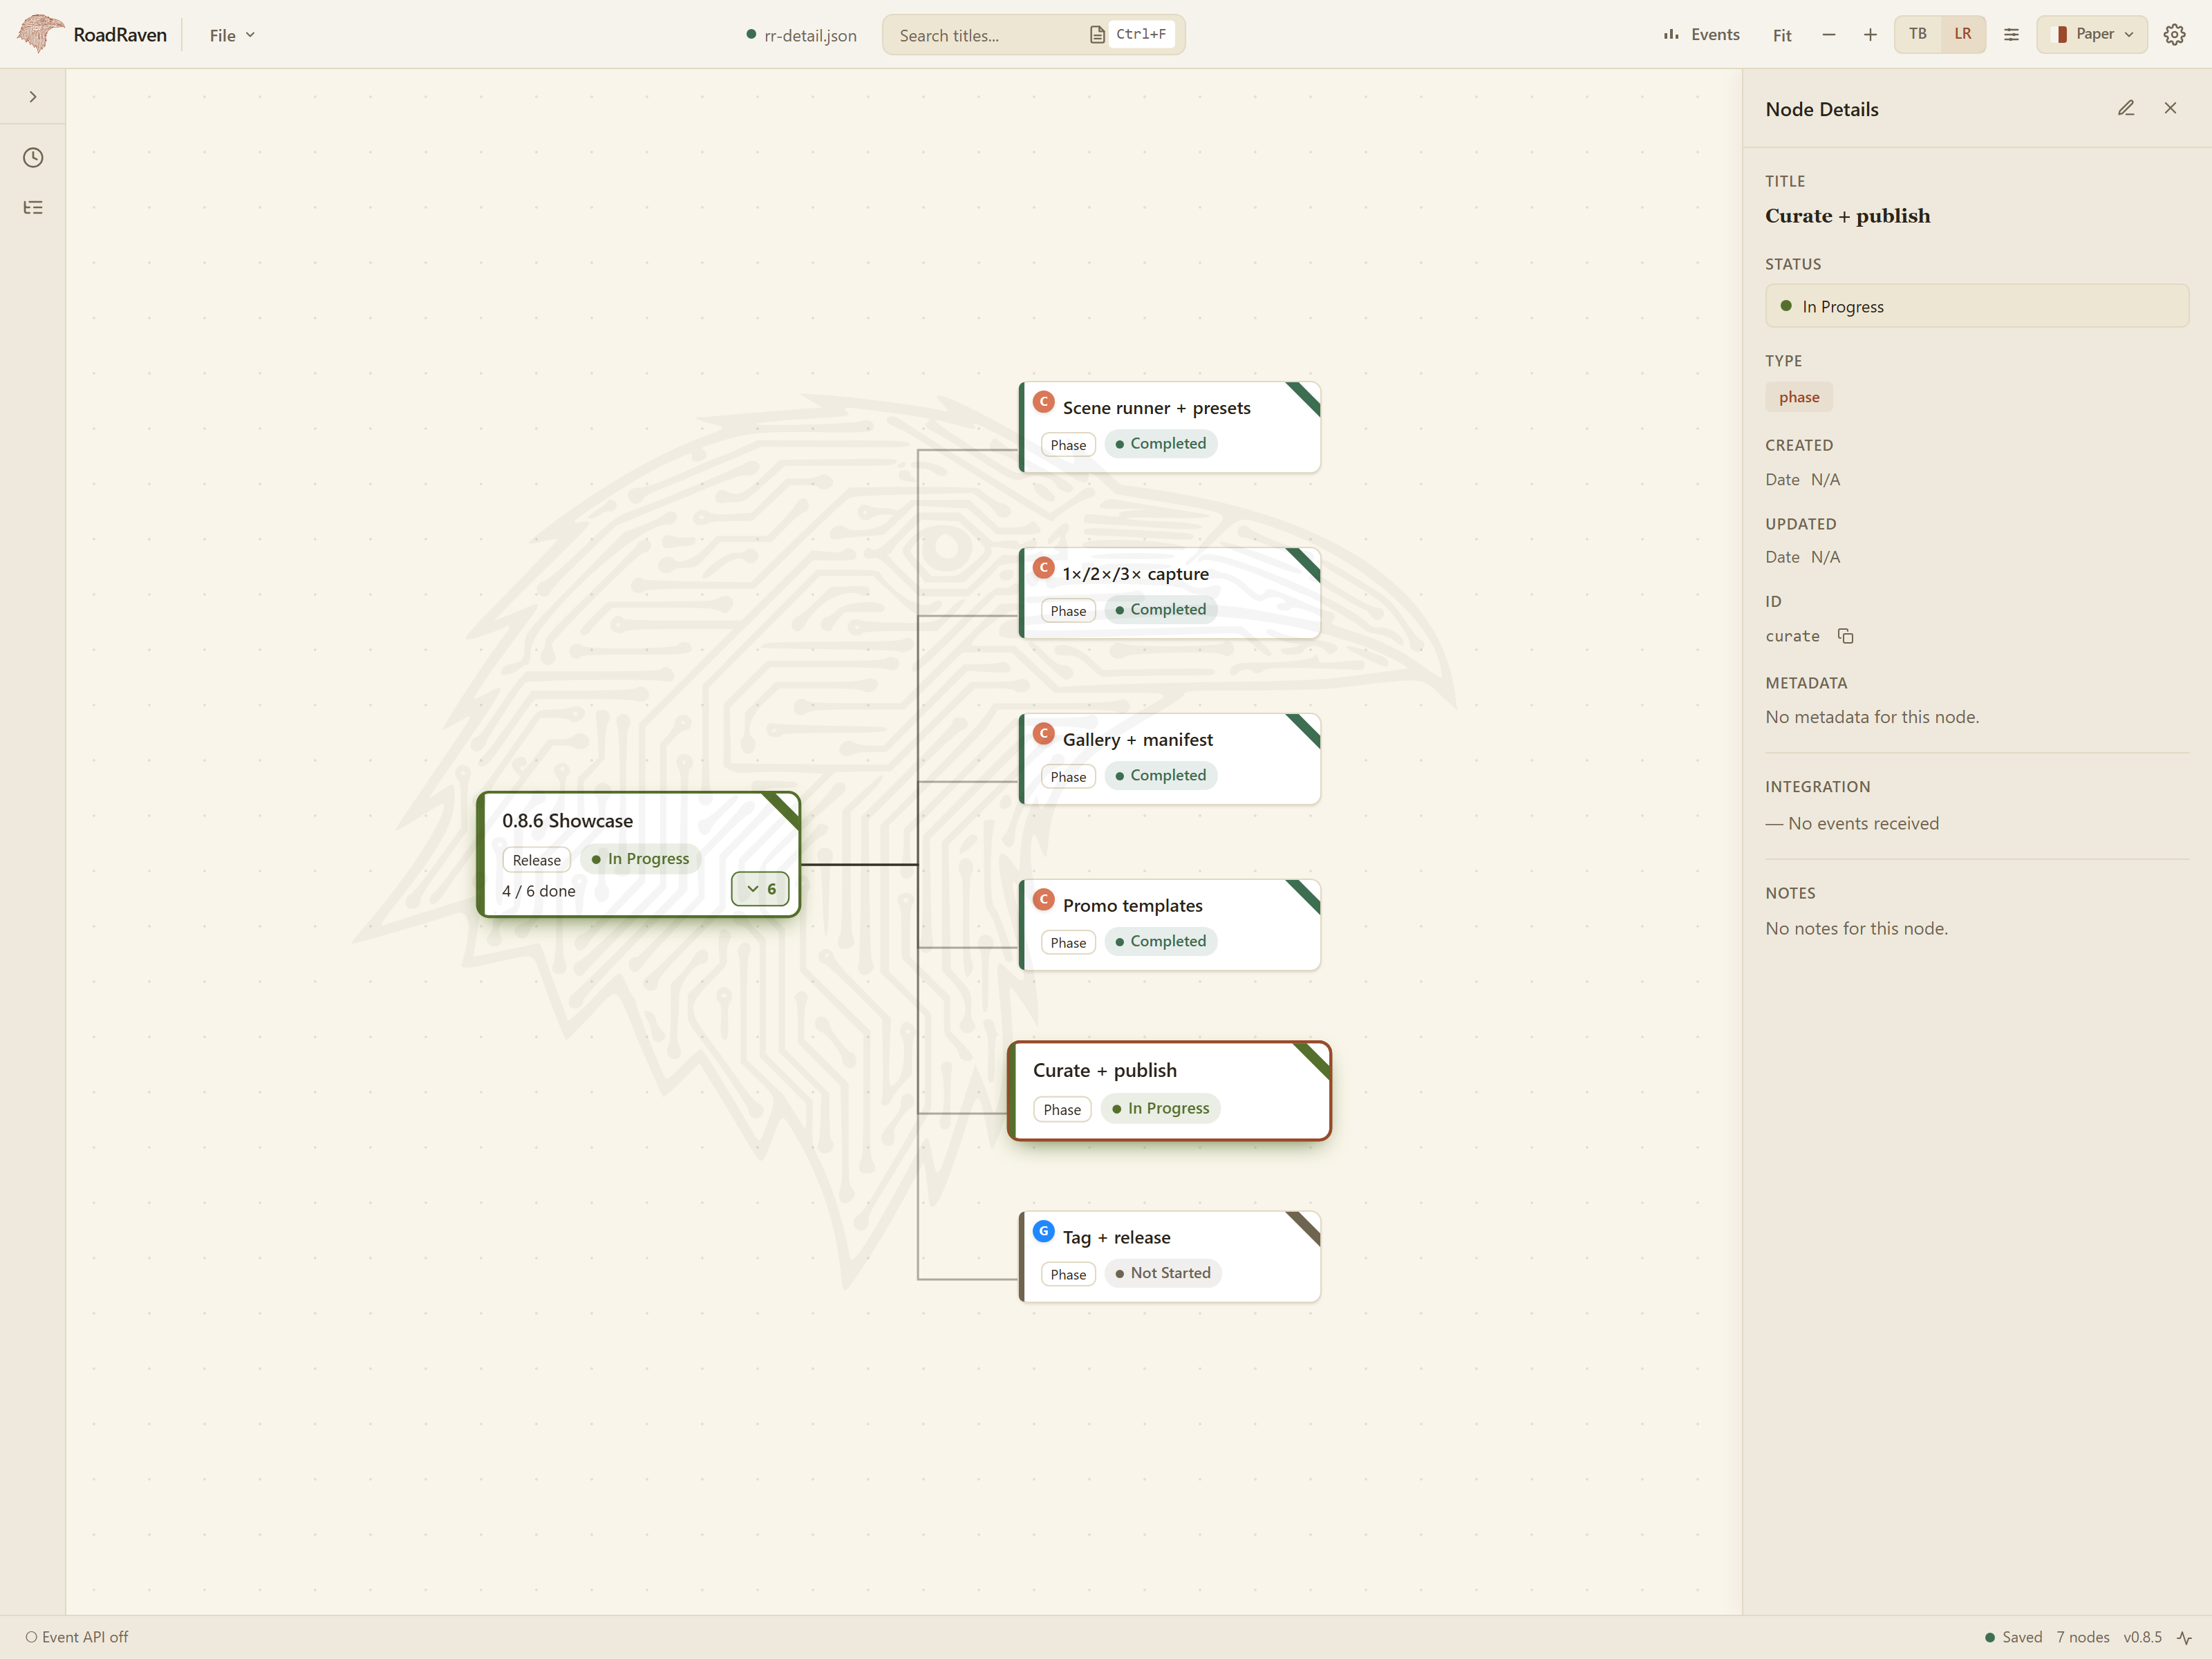This screenshot has height=1659, width=2212.
Task: Select the 1×/2×/3× capture node title
Action: [x=1135, y=574]
